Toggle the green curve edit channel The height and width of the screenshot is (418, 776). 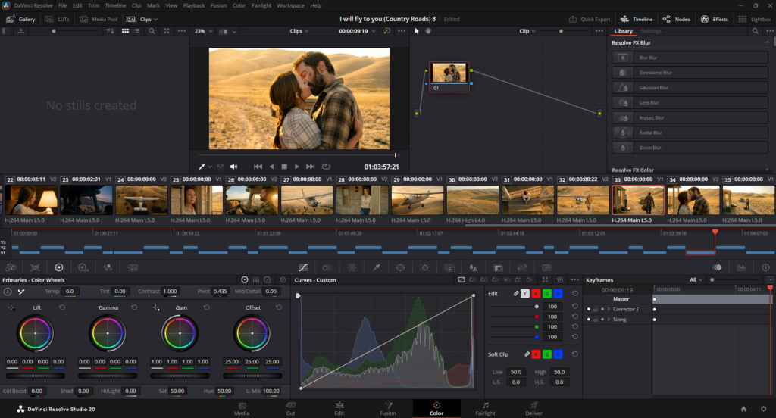point(547,293)
